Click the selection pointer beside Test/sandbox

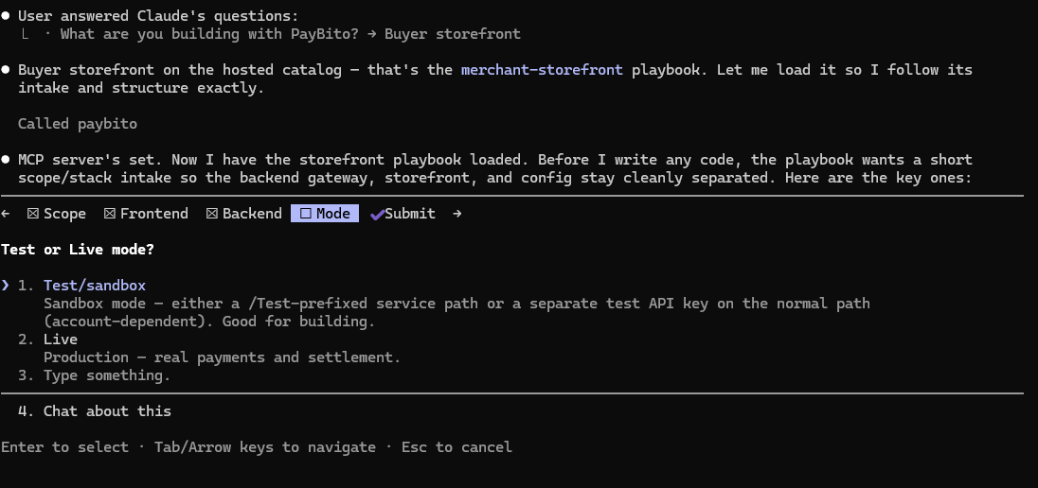[x=6, y=286]
